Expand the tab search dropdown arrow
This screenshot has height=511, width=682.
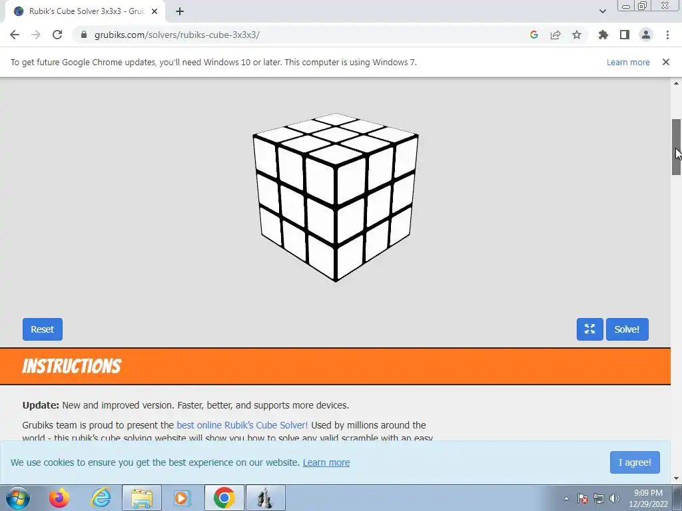[x=602, y=11]
